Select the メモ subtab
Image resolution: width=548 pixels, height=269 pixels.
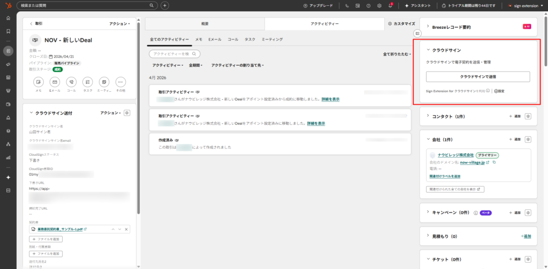(x=199, y=39)
